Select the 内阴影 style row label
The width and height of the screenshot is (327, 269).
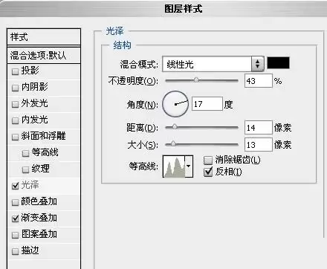pos(34,87)
